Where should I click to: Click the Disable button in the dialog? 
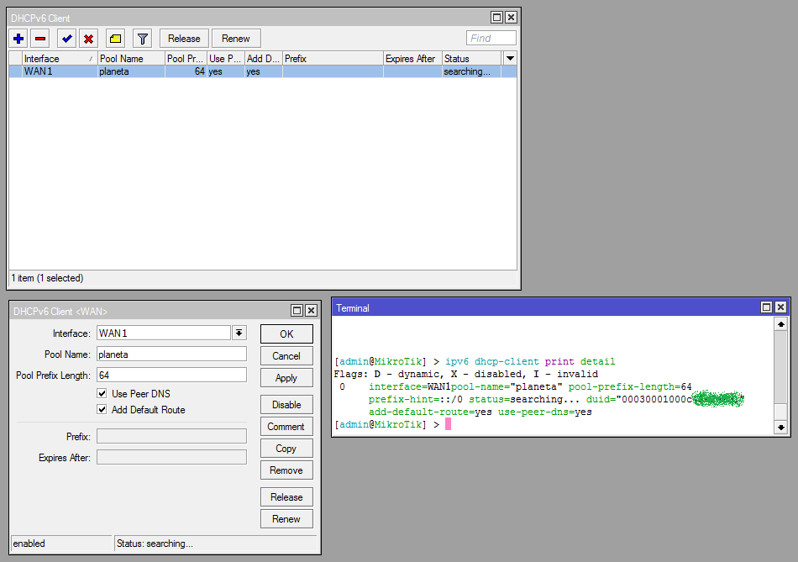(286, 405)
